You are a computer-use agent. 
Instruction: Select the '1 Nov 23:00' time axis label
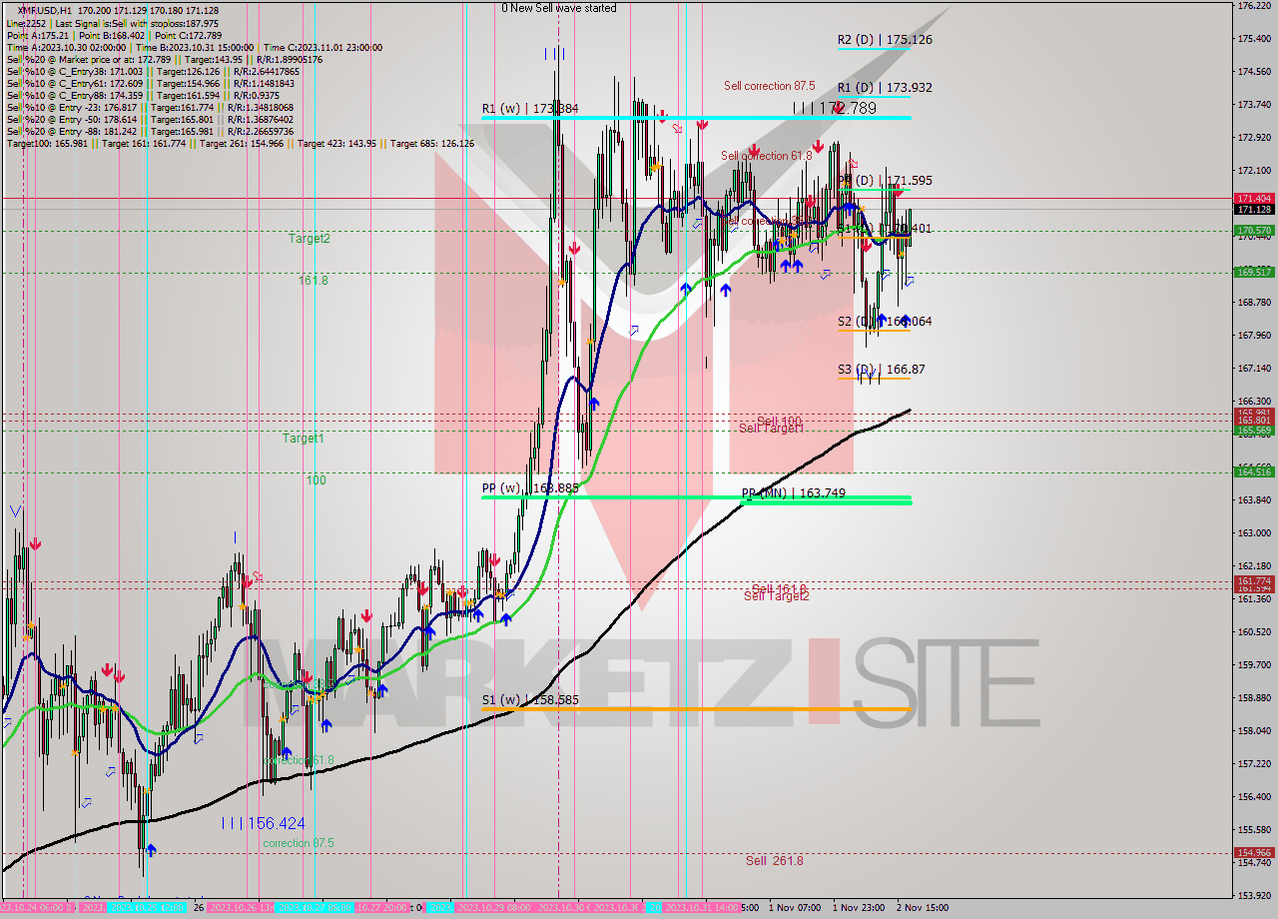[858, 908]
